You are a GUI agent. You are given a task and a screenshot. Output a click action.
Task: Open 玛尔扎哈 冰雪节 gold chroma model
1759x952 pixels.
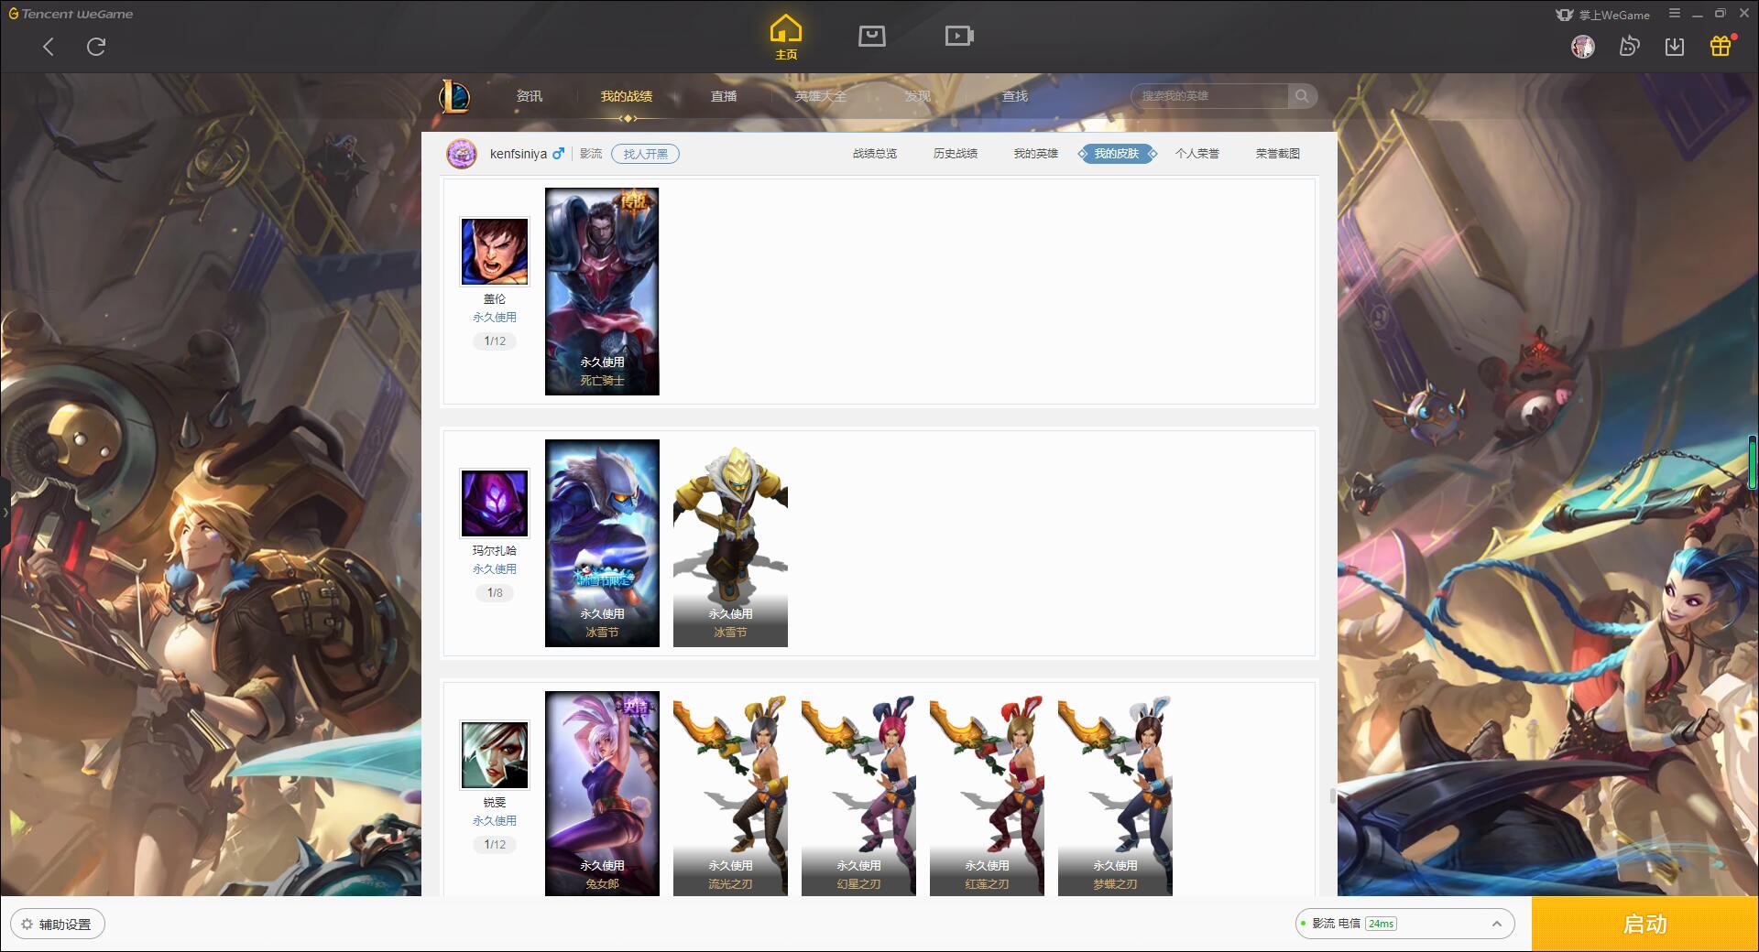(730, 543)
